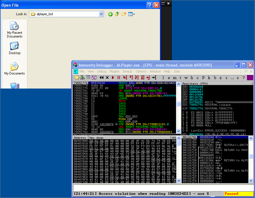Open the Plugins menu
255x198 pixels.
[115, 71]
